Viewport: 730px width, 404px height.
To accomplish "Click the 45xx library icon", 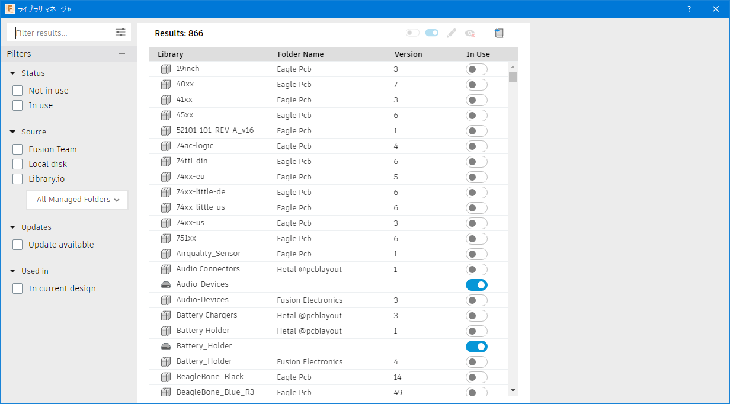I will pos(166,115).
